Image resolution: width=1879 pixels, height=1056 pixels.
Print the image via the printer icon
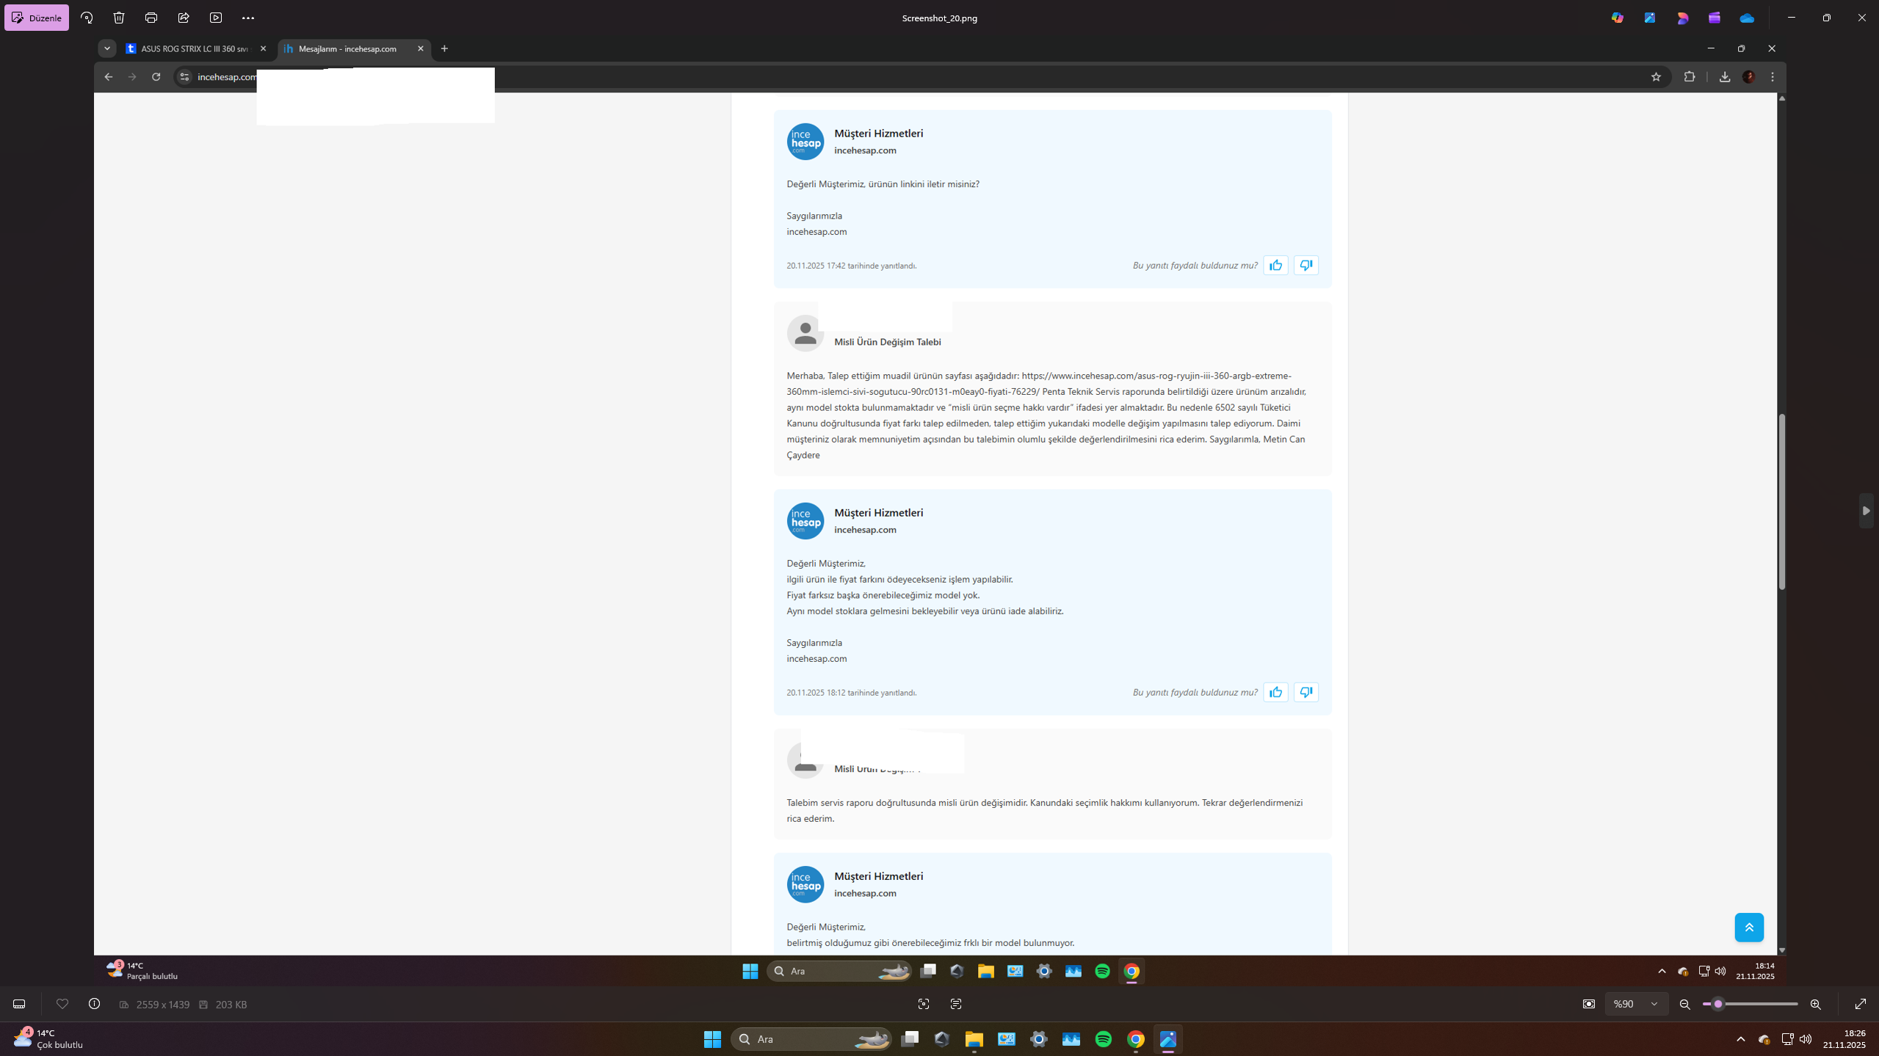tap(151, 18)
